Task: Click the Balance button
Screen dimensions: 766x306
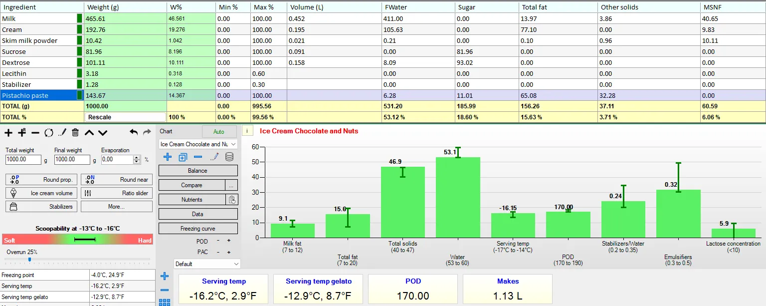Action: [198, 171]
